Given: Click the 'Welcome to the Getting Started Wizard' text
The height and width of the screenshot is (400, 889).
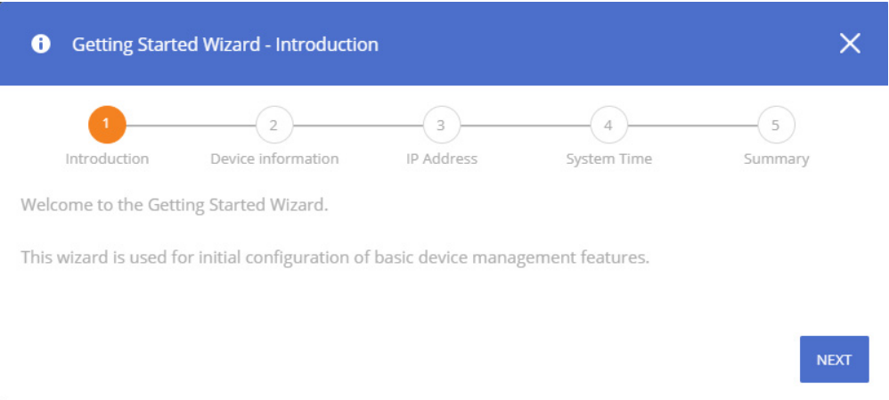Looking at the screenshot, I should pyautogui.click(x=175, y=205).
